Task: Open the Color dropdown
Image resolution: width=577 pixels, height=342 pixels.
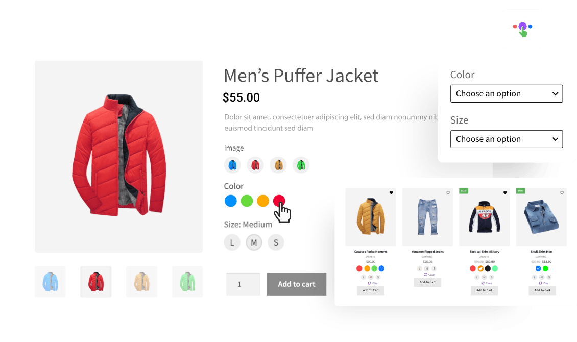Action: (x=507, y=94)
